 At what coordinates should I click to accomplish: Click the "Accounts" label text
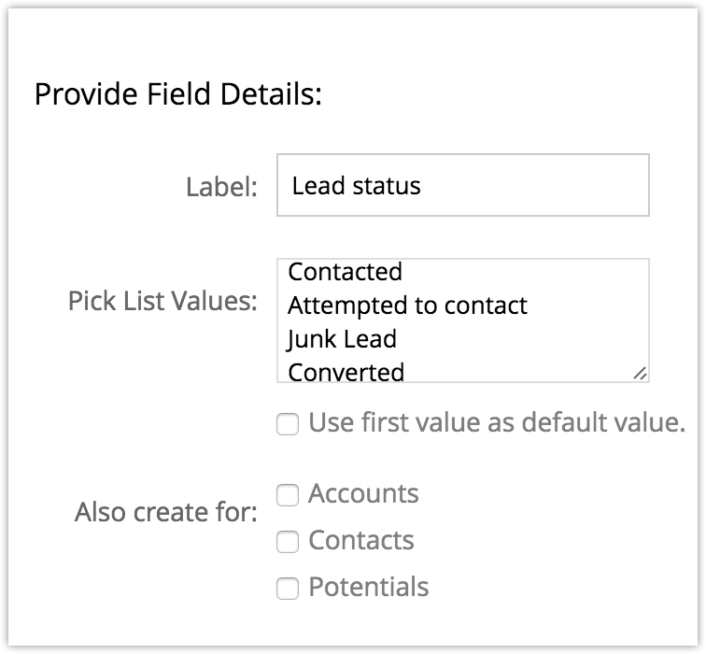click(x=363, y=493)
